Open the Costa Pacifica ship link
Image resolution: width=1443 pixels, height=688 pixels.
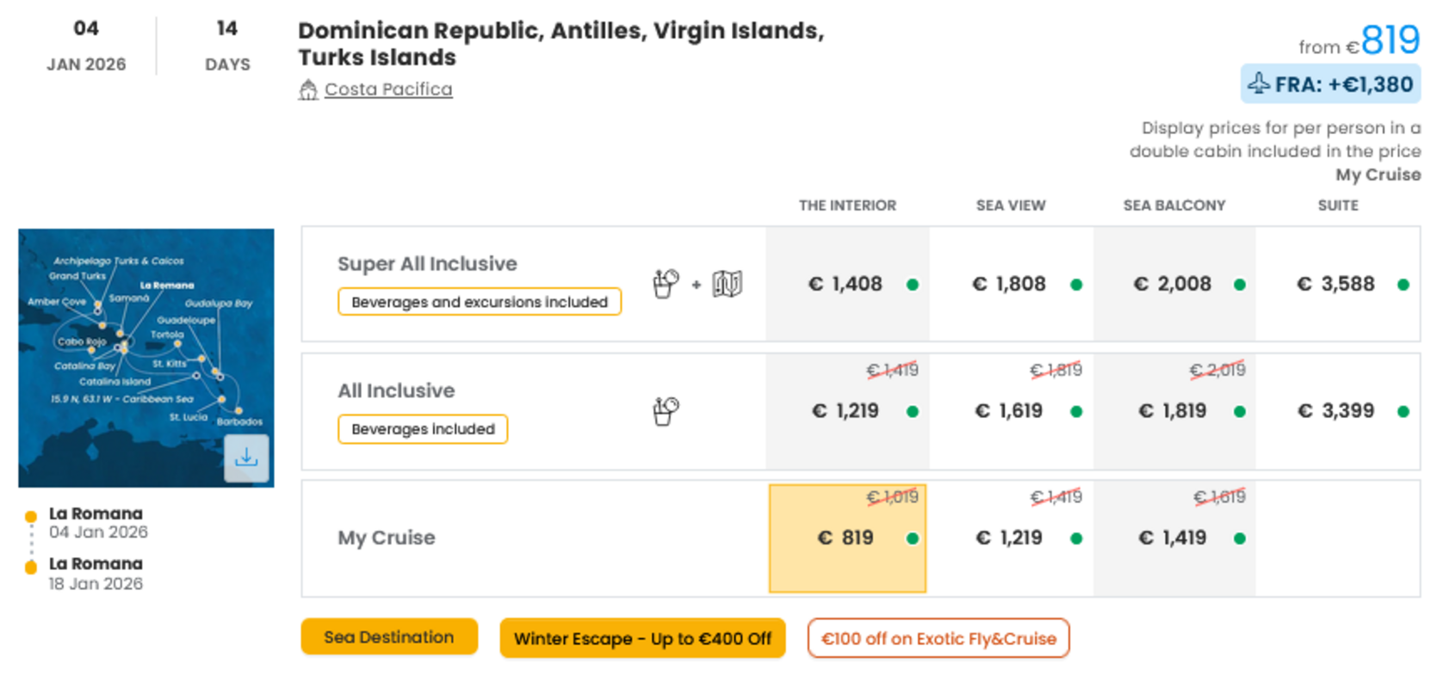pyautogui.click(x=388, y=89)
